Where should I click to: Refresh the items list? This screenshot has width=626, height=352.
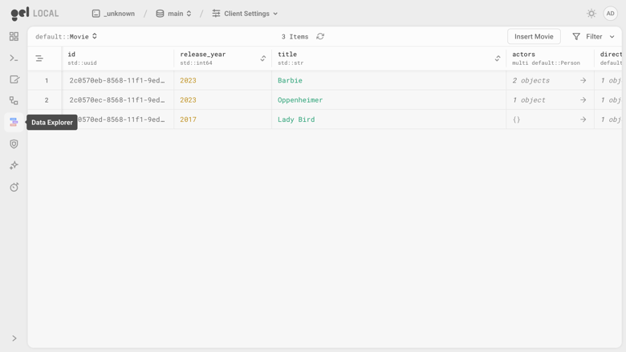click(320, 36)
